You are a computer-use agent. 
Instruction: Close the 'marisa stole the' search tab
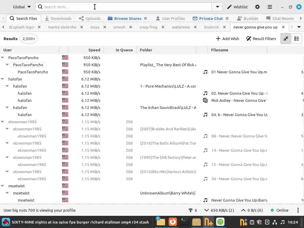coord(82,27)
